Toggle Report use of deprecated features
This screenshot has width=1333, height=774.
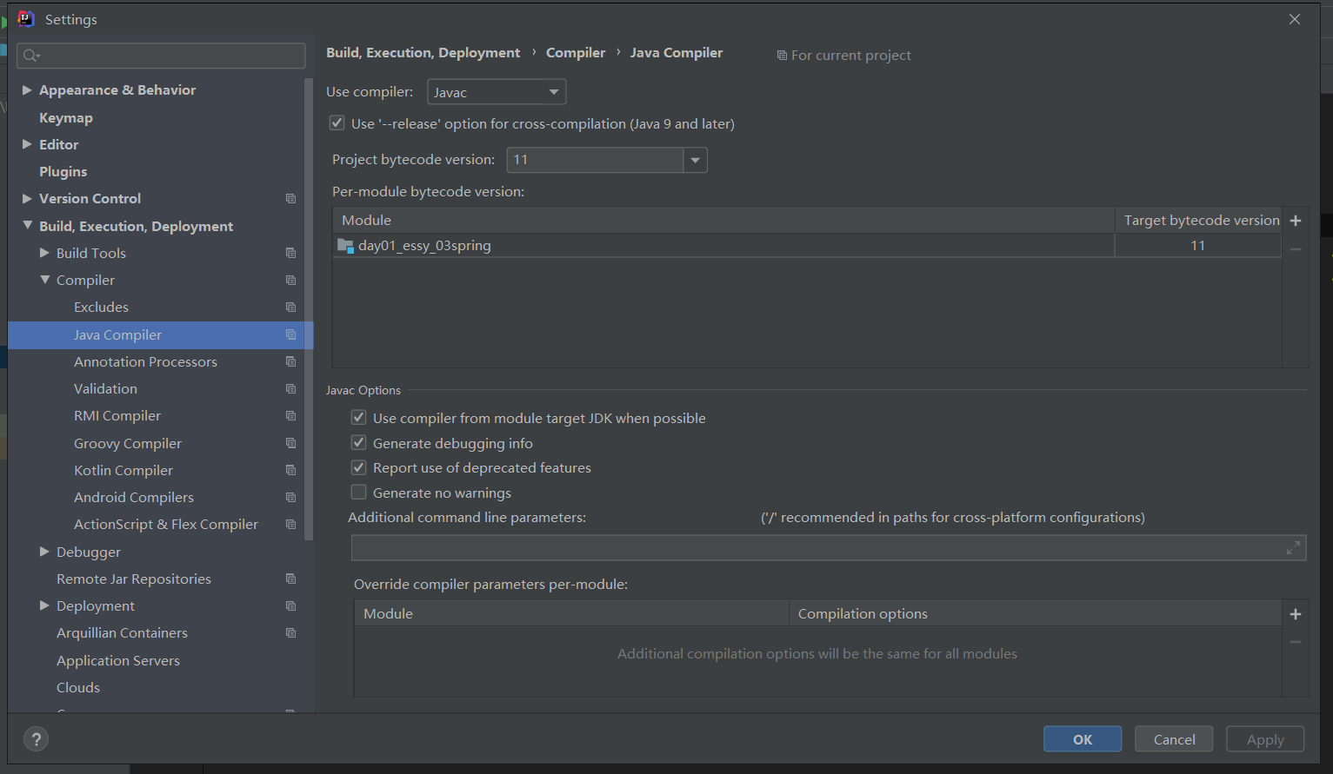[358, 467]
